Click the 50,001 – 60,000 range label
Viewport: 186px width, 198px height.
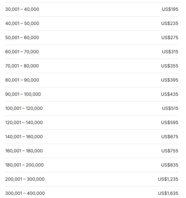(x=22, y=38)
